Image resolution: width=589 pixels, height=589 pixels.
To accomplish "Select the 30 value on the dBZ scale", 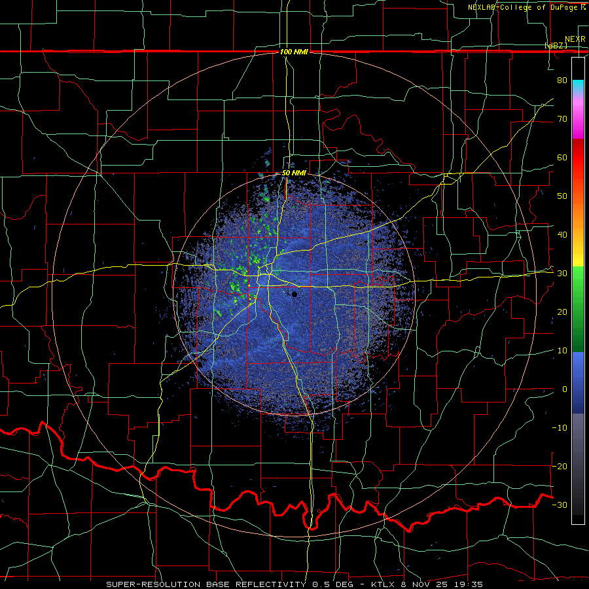I will [562, 274].
